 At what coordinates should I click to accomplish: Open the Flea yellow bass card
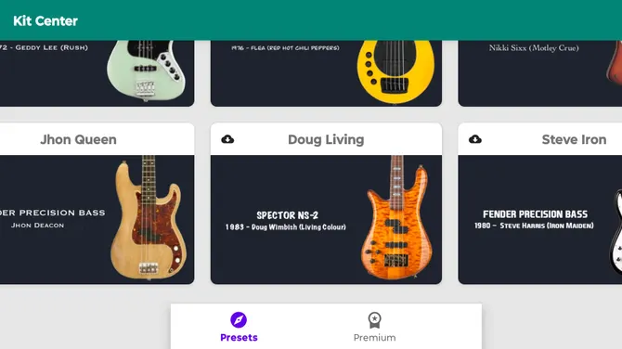(x=326, y=73)
